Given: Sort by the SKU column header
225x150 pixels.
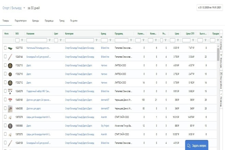Looking at the screenshot, I should [17, 34].
